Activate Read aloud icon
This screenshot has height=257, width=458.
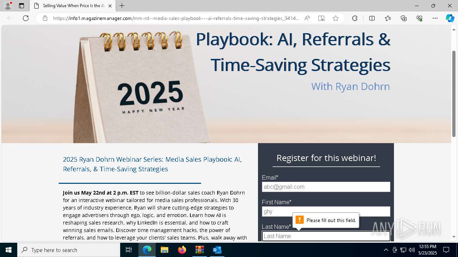[307, 18]
